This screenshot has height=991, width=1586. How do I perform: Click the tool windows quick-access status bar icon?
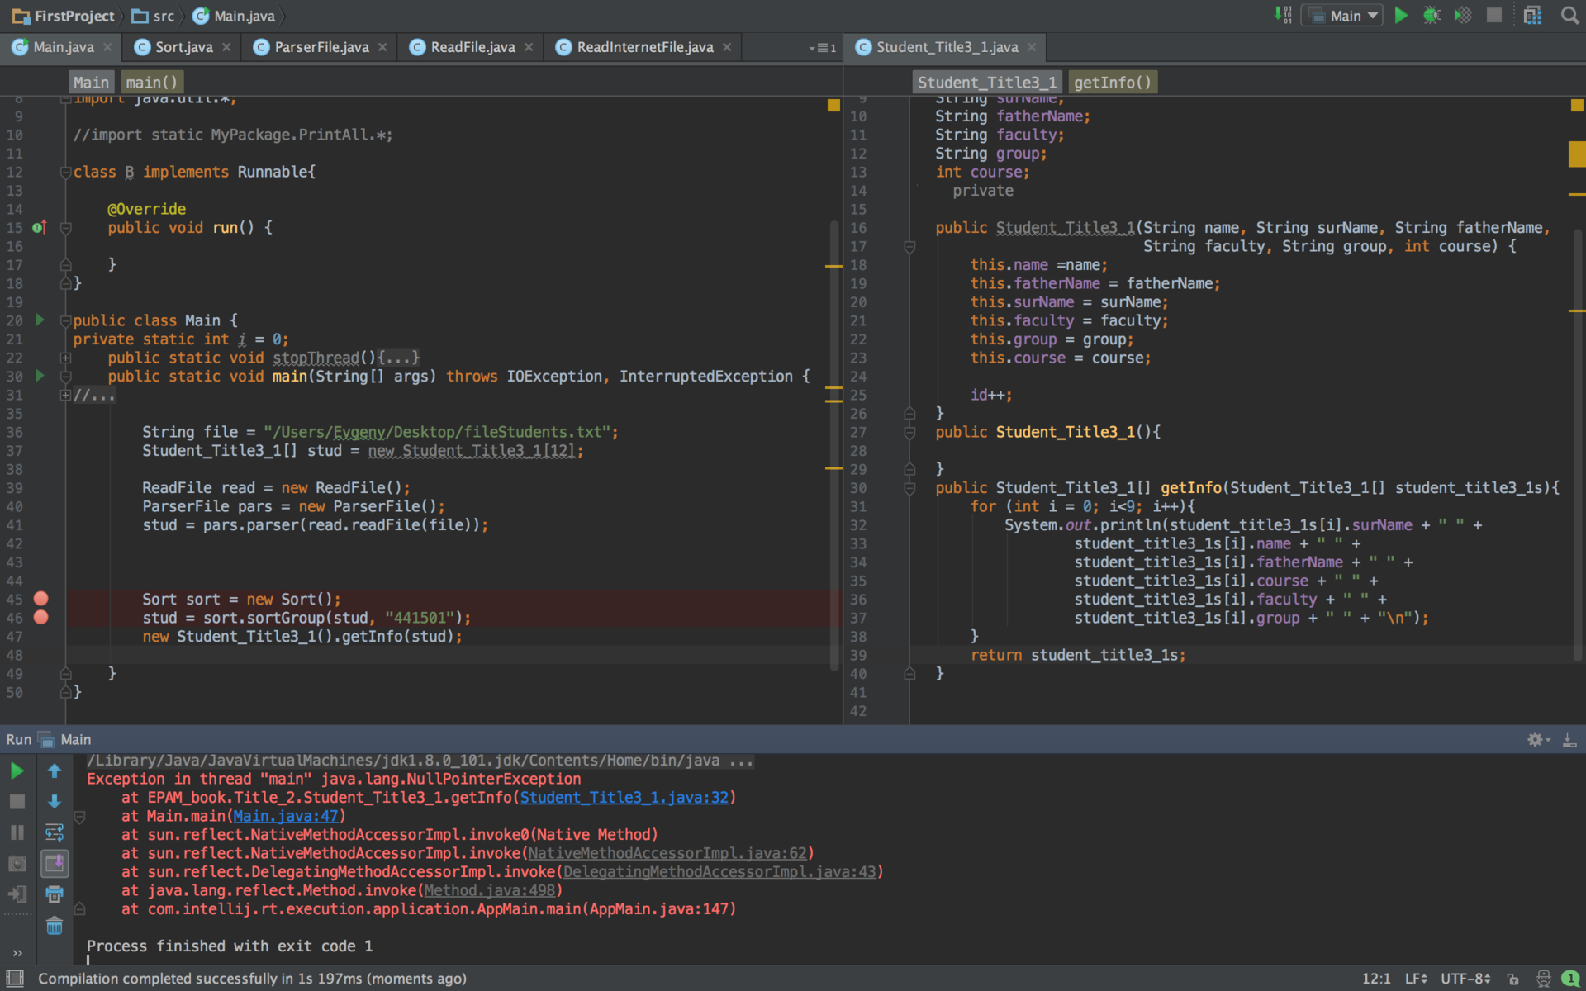[15, 979]
